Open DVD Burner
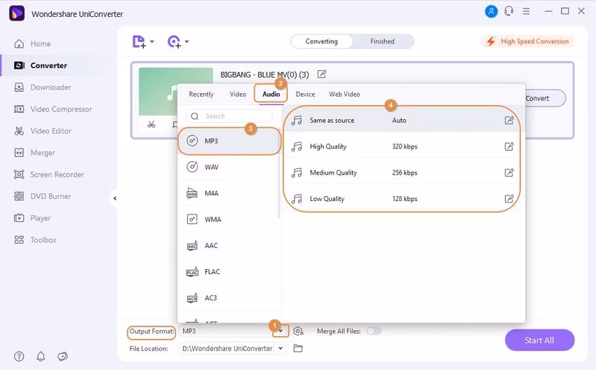596x370 pixels. click(x=42, y=196)
